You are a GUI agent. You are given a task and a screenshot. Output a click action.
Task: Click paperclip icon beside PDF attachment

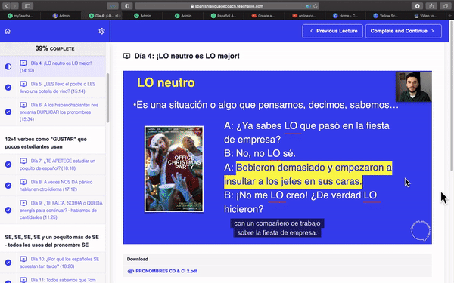(130, 271)
